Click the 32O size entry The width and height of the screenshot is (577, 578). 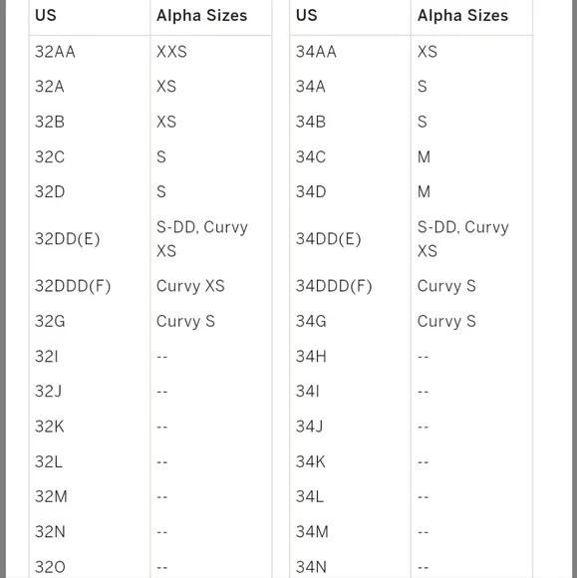coord(50,567)
